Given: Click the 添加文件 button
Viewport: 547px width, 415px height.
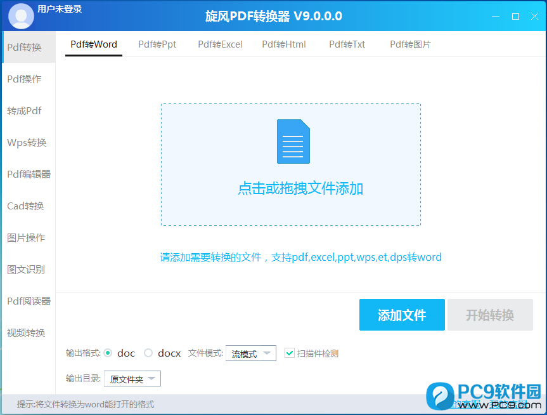Looking at the screenshot, I should (402, 315).
